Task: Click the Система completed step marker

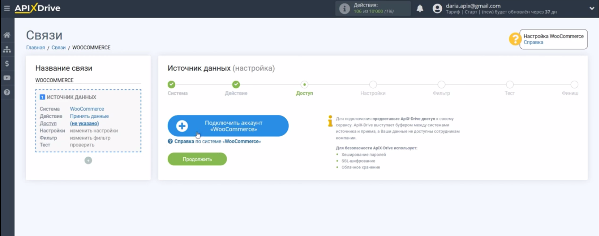Action: click(x=172, y=85)
